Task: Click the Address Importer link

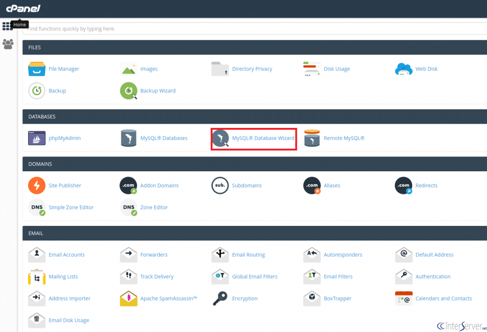Action: 69,298
